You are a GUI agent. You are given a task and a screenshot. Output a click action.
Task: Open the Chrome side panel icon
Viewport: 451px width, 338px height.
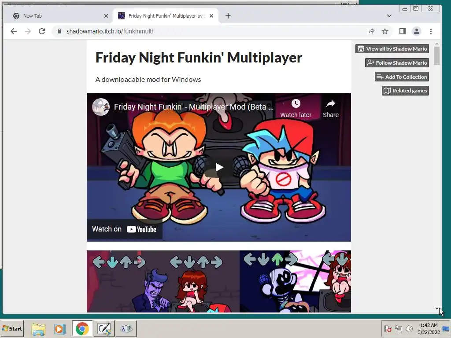[x=403, y=31]
